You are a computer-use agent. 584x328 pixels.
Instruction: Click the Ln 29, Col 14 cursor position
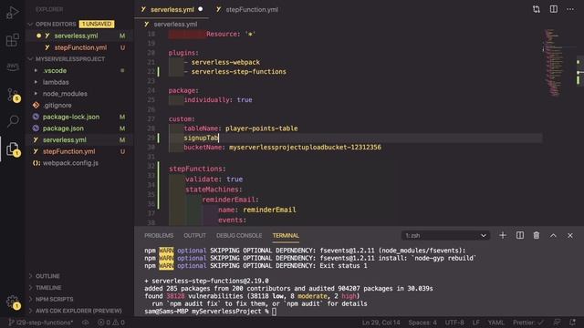[x=381, y=323]
